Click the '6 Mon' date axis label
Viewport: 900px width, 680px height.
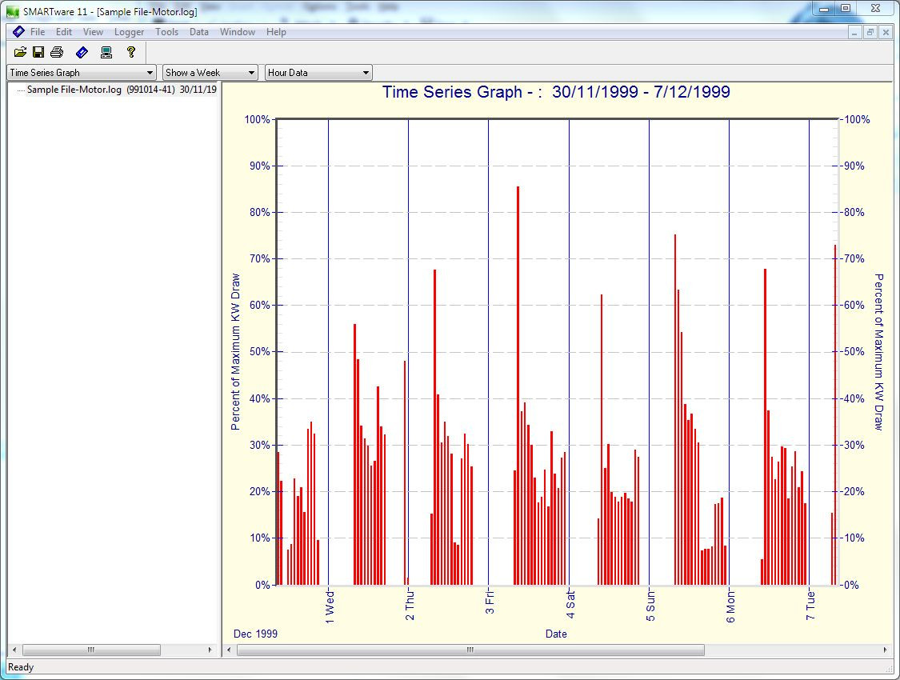730,606
